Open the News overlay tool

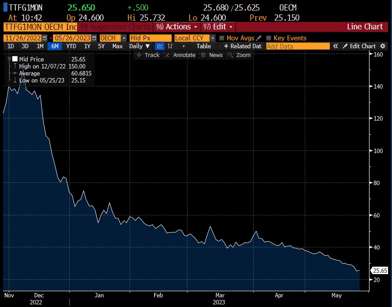[x=212, y=55]
